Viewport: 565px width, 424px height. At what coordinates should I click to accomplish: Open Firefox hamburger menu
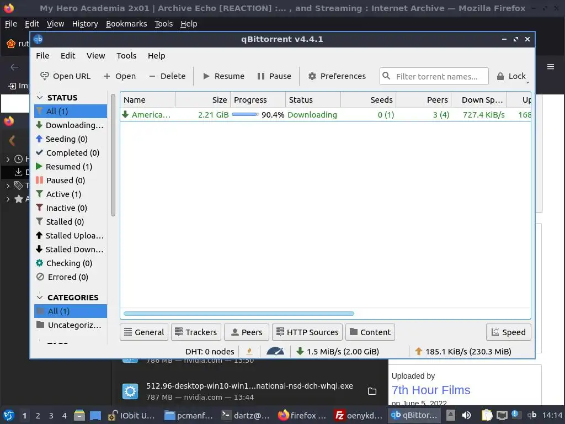point(551,67)
